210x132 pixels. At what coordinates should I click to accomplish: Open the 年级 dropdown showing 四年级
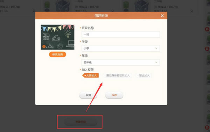click(121, 62)
